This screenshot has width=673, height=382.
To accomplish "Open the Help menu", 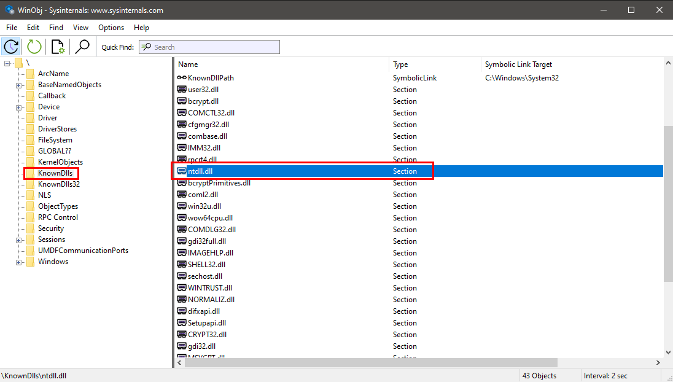I will click(x=141, y=28).
